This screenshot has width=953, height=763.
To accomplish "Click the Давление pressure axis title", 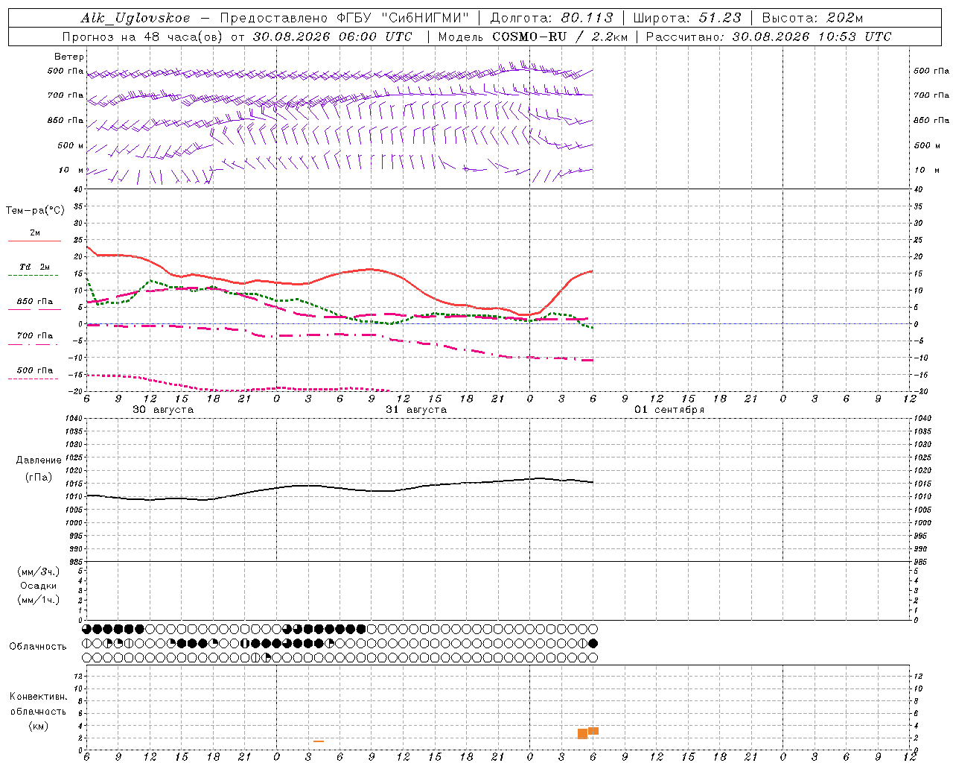I will (x=39, y=460).
